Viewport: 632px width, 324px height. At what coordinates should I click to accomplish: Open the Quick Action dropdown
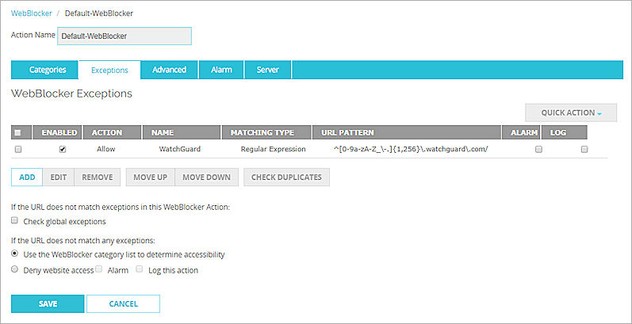coord(570,112)
